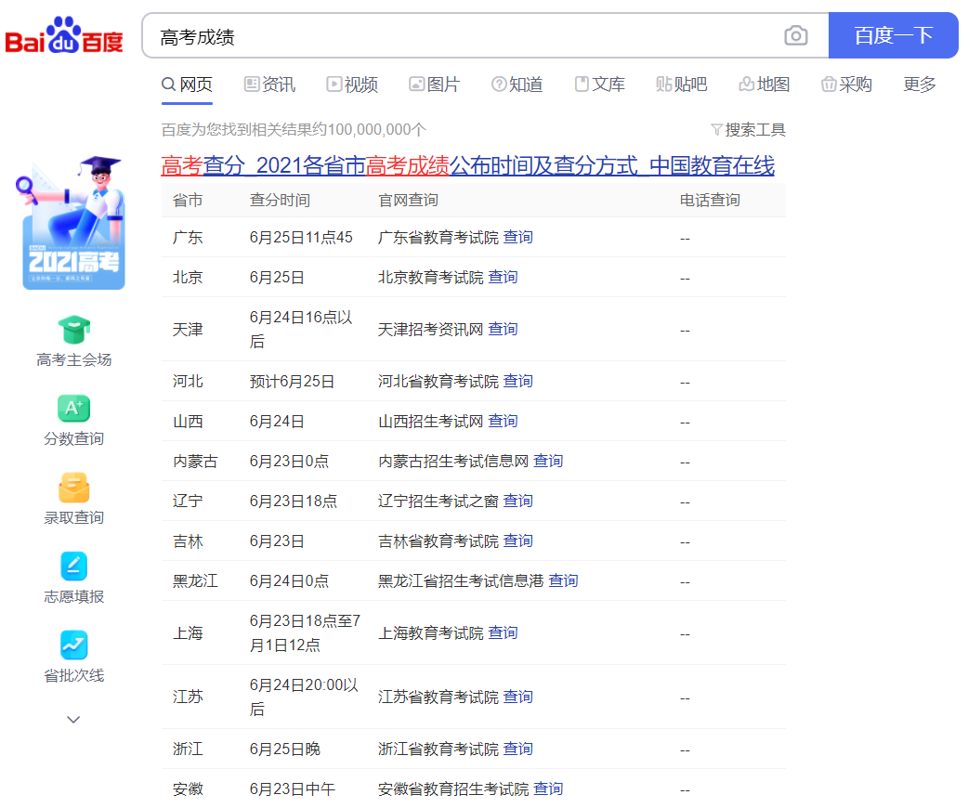The width and height of the screenshot is (968, 808).
Task: Open the 采购 tab
Action: pos(846,84)
